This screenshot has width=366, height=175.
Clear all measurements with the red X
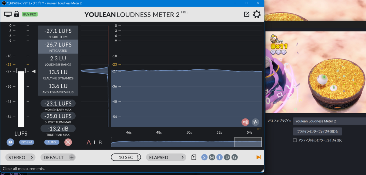point(68,142)
